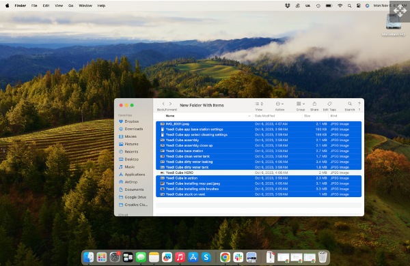Screen dimensions: 410x266
Task: Click the Edit Tags toolbar icon
Action: click(x=329, y=104)
